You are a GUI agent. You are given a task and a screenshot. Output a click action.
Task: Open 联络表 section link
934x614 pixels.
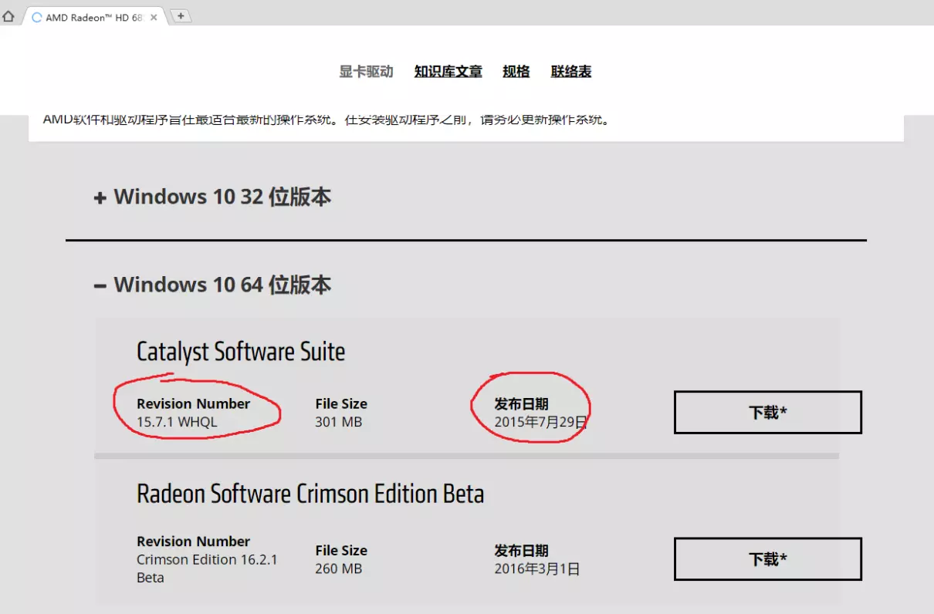[x=571, y=72]
